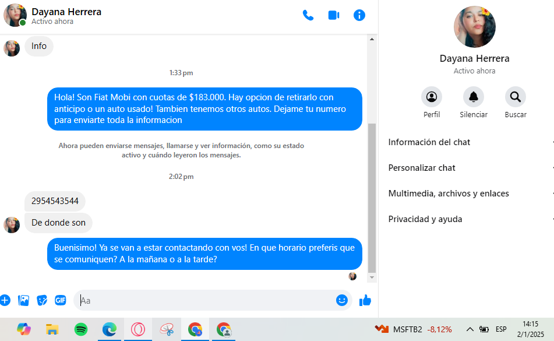The width and height of the screenshot is (554, 341).
Task: Search the conversation with Buscar
Action: click(516, 97)
